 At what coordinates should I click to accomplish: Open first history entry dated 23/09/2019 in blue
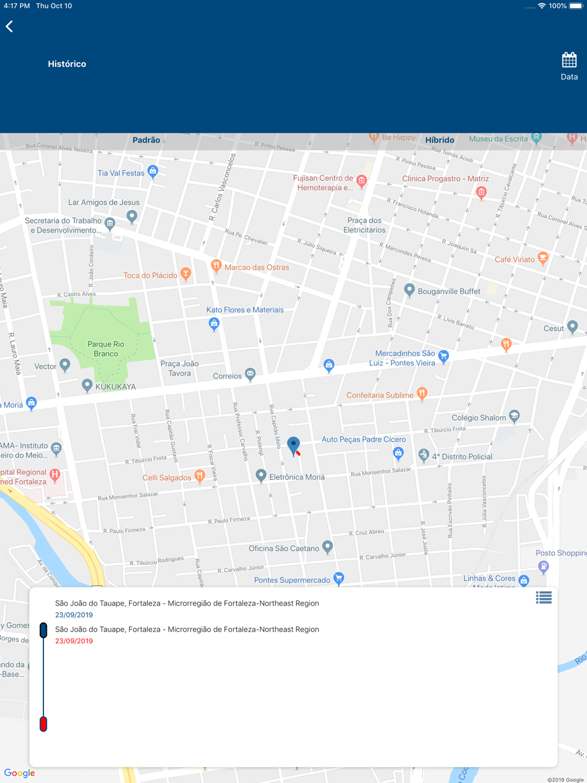point(187,609)
